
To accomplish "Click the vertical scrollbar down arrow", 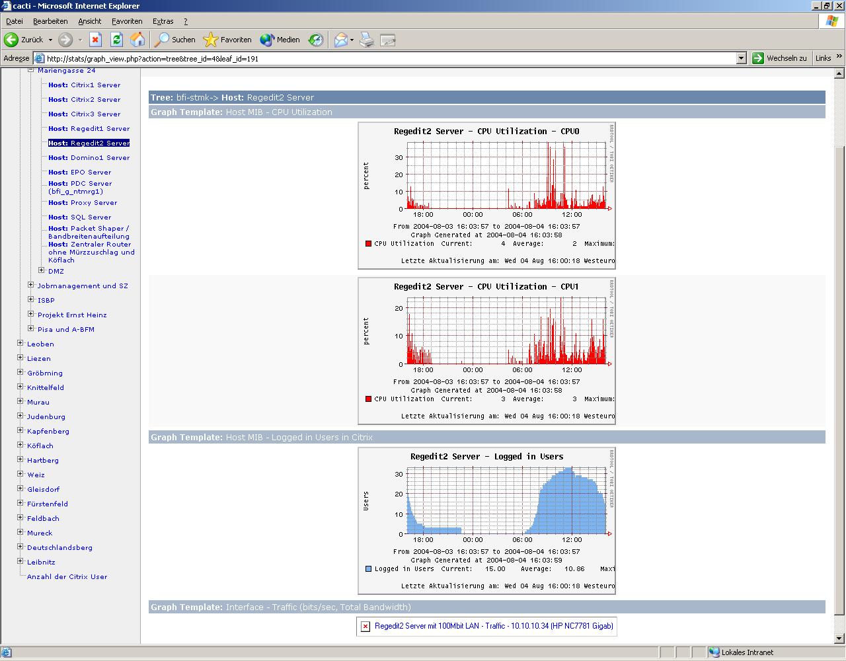I will (839, 639).
